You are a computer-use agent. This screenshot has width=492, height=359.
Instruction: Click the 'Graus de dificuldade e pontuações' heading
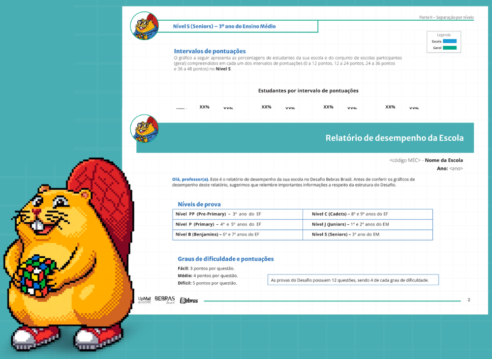pyautogui.click(x=226, y=259)
